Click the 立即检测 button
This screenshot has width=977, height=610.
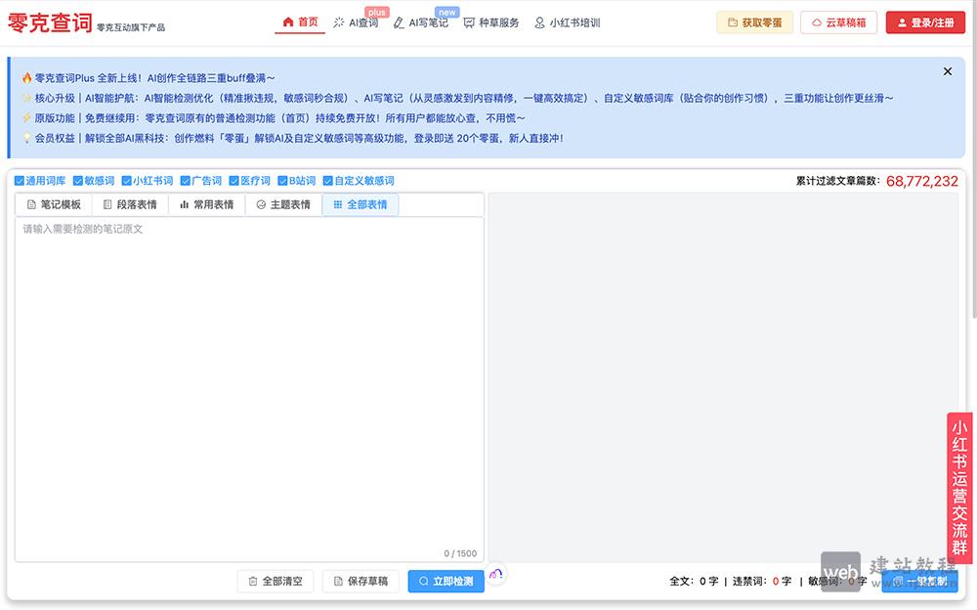tap(446, 581)
